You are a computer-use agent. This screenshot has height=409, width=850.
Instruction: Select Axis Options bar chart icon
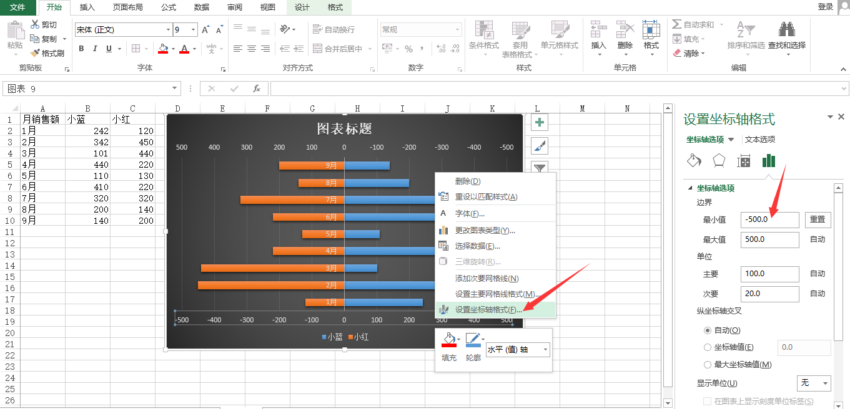tap(768, 161)
